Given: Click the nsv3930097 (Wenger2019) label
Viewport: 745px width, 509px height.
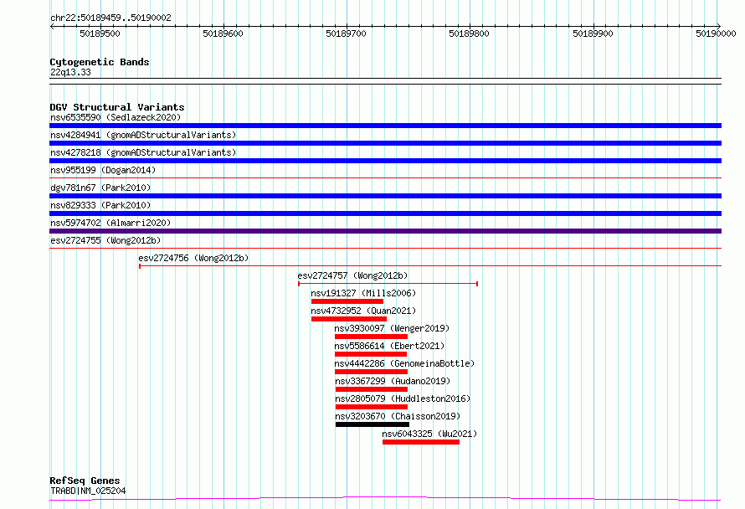Looking at the screenshot, I should tap(392, 328).
